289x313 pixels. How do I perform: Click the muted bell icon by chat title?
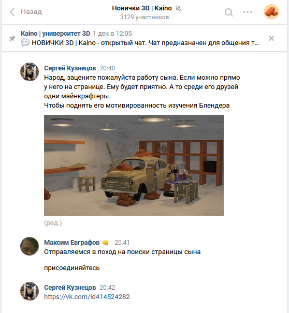click(179, 8)
